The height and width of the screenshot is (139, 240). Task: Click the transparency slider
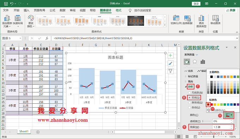click(x=207, y=121)
